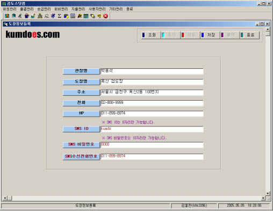Open the 지출관리 menu
The width and height of the screenshot is (273, 211).
(78, 9)
